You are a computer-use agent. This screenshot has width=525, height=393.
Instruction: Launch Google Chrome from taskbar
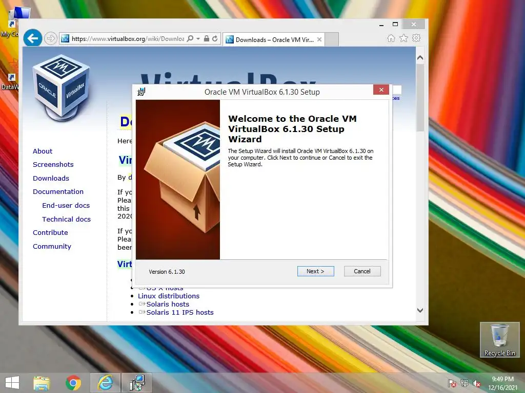tap(73, 383)
